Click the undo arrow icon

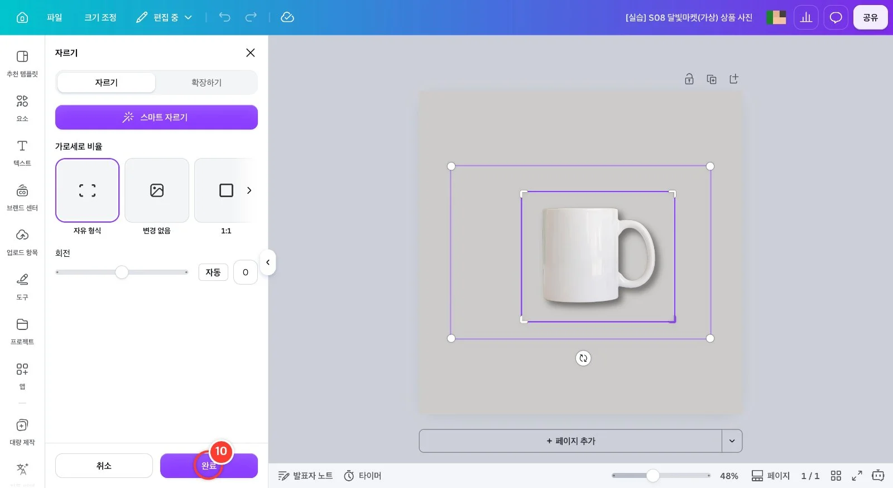click(x=224, y=17)
